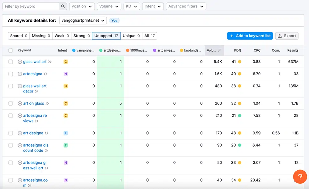Open double-arrow after 'art on glass'
The image size is (309, 189).
(47, 104)
